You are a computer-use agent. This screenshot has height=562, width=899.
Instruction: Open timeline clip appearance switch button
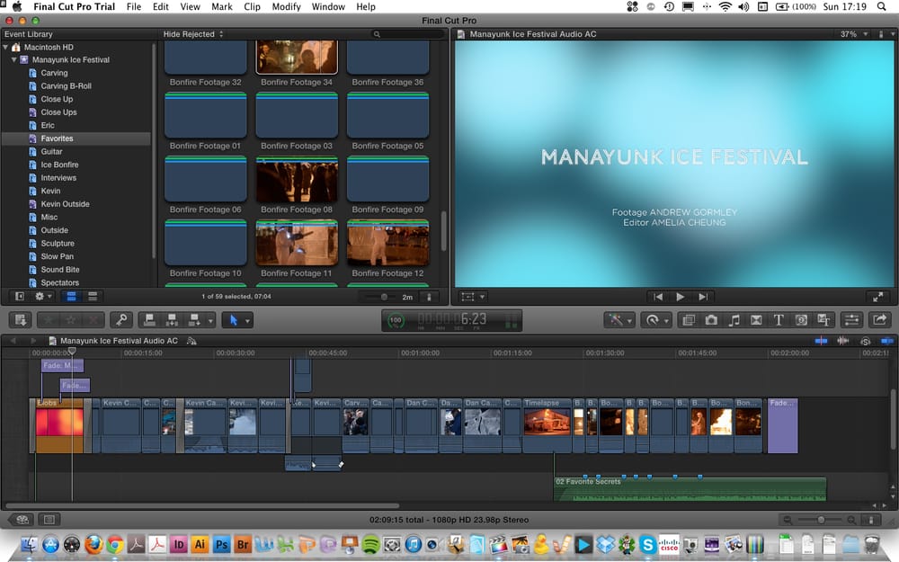pyautogui.click(x=871, y=520)
